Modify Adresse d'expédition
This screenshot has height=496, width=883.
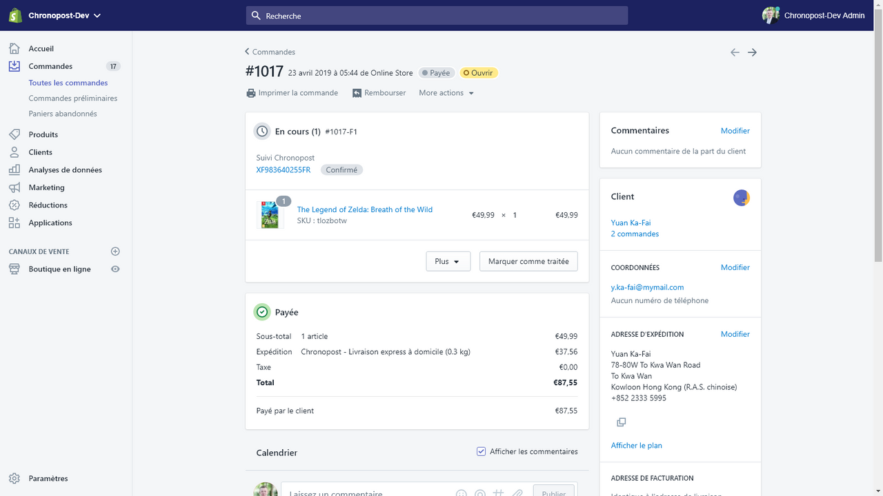click(x=735, y=334)
